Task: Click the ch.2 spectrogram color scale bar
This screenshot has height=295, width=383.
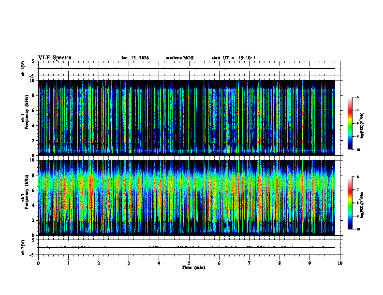Action: (350, 203)
